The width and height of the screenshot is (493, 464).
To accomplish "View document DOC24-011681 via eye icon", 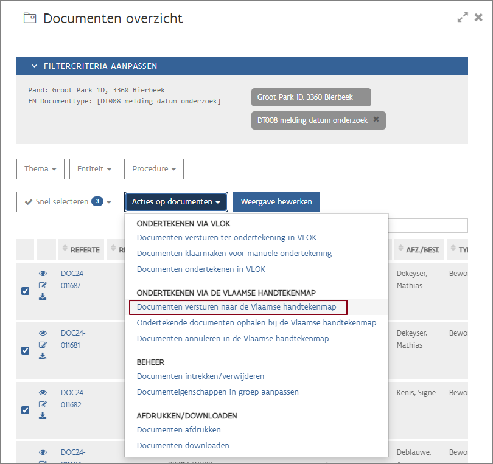I will point(43,333).
